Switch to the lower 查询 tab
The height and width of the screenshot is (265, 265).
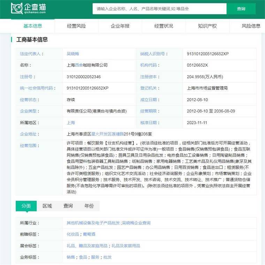click(x=68, y=206)
